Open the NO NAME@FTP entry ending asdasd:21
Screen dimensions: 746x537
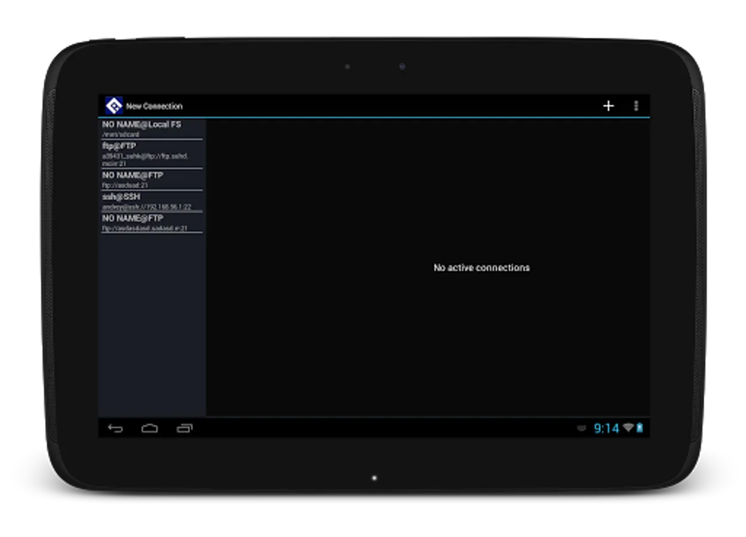coord(152,180)
